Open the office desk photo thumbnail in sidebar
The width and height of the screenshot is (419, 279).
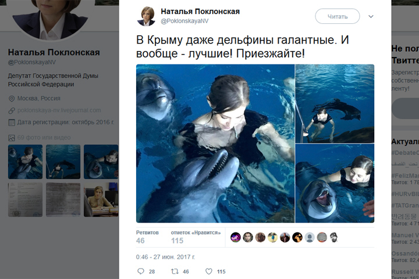click(101, 199)
